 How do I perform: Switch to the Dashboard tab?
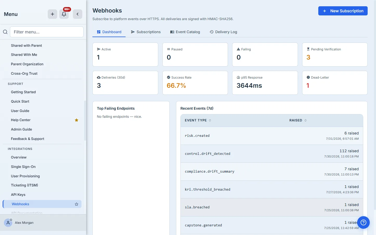pyautogui.click(x=109, y=32)
